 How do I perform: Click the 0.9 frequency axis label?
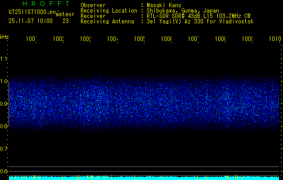(x=4, y=104)
